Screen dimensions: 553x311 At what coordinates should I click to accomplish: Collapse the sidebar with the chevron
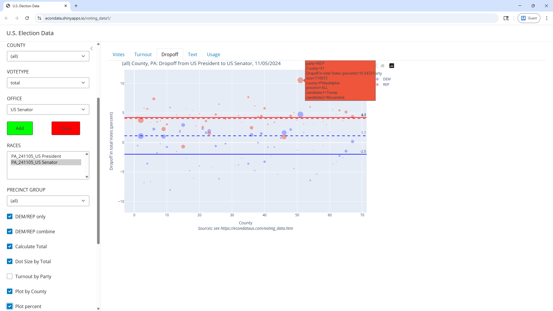pos(92,48)
